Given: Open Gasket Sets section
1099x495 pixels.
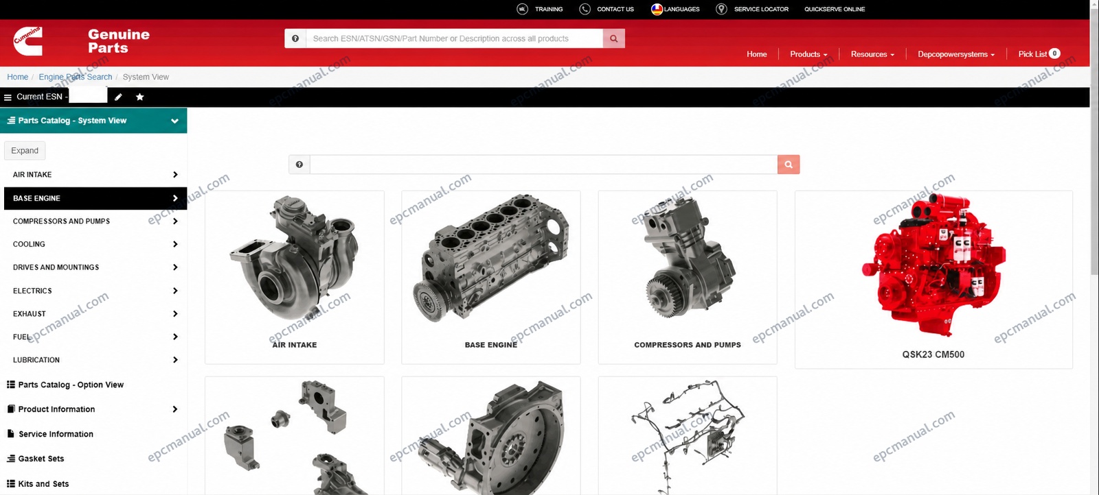Looking at the screenshot, I should (x=41, y=459).
